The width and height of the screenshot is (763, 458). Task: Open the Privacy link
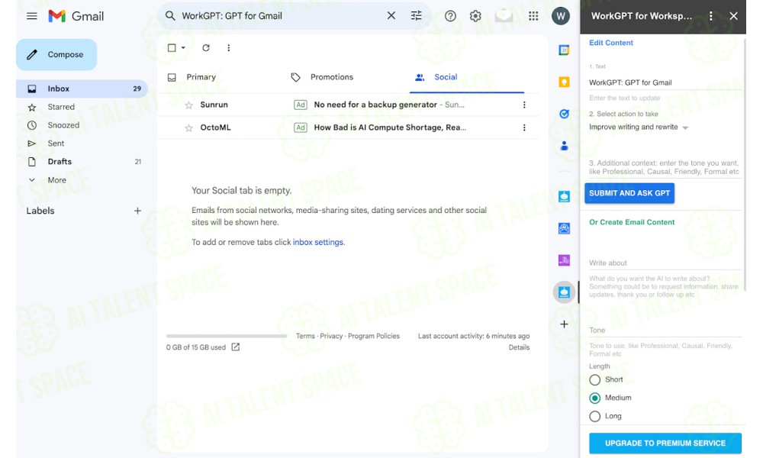(331, 336)
